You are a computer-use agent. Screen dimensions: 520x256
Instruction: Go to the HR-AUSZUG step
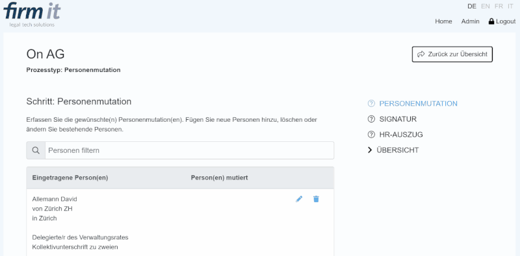pyautogui.click(x=401, y=135)
